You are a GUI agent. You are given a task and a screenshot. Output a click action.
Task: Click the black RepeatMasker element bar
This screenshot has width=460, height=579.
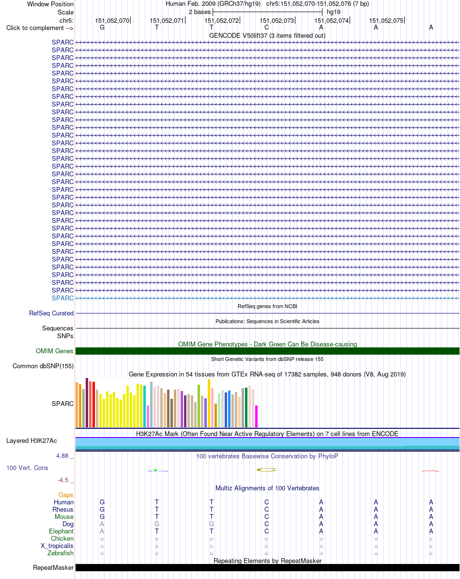(x=267, y=567)
